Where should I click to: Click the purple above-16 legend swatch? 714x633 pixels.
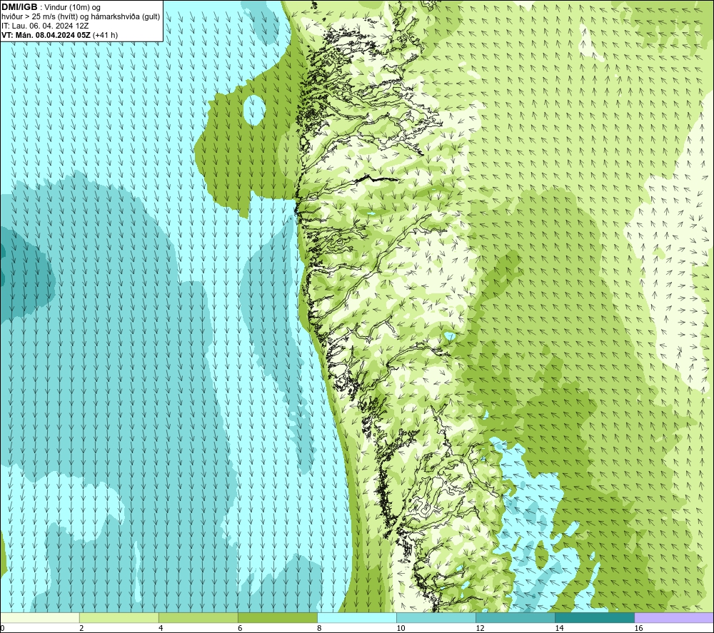click(x=674, y=617)
